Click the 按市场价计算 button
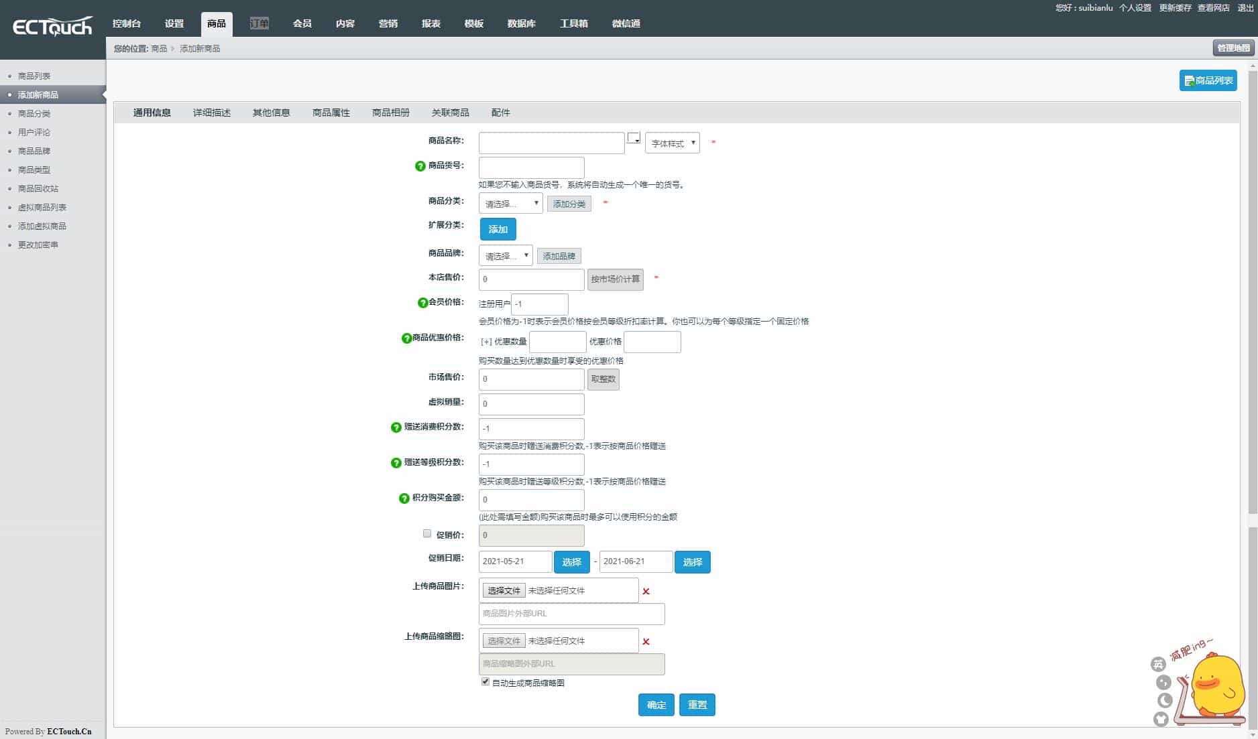The width and height of the screenshot is (1258, 739). [x=615, y=279]
